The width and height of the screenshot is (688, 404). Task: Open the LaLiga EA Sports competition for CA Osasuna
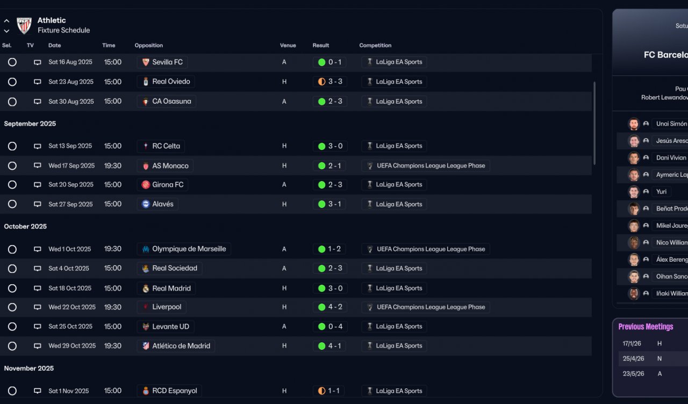pos(395,102)
